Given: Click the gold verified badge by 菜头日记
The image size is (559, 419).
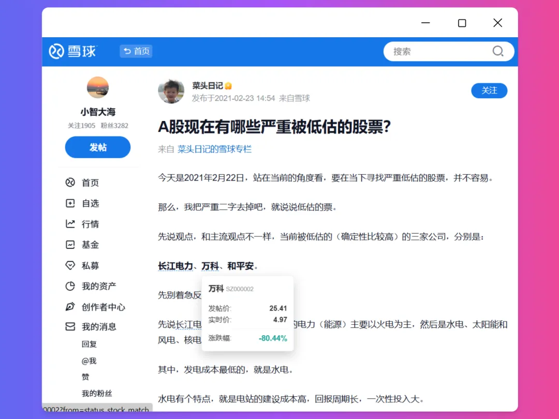Looking at the screenshot, I should [228, 86].
